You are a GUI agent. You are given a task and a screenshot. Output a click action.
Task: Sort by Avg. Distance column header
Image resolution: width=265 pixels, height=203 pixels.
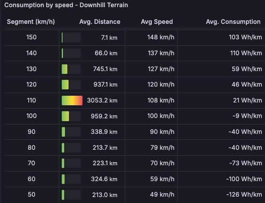pos(100,22)
